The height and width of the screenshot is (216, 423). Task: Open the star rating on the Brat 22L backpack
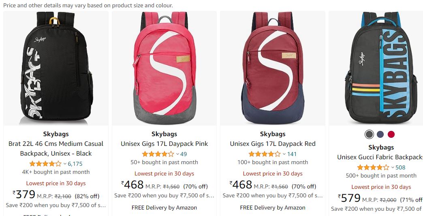(45, 164)
